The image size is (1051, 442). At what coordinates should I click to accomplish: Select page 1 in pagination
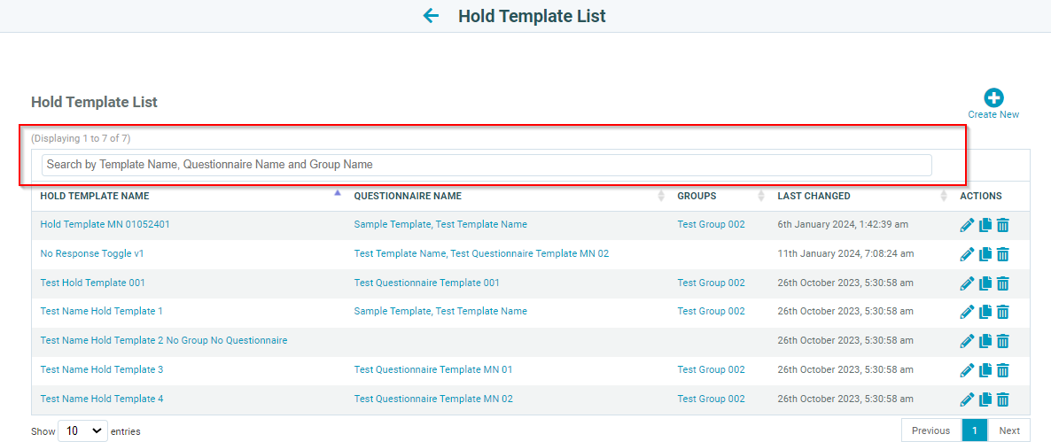coord(975,430)
